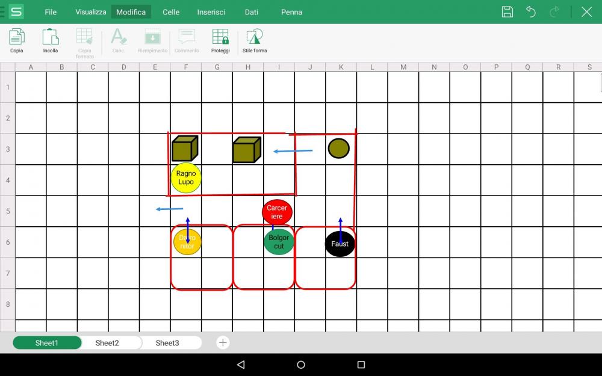Add a new sheet with the plus button
The width and height of the screenshot is (602, 376).
223,342
